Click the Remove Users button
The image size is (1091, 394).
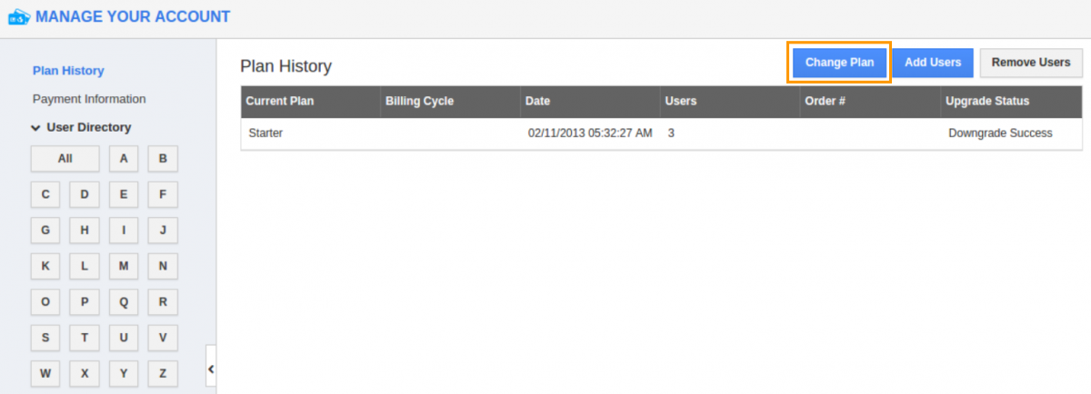coord(1030,63)
